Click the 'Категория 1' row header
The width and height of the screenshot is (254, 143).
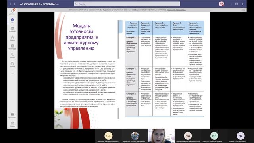pyautogui.click(x=132, y=50)
